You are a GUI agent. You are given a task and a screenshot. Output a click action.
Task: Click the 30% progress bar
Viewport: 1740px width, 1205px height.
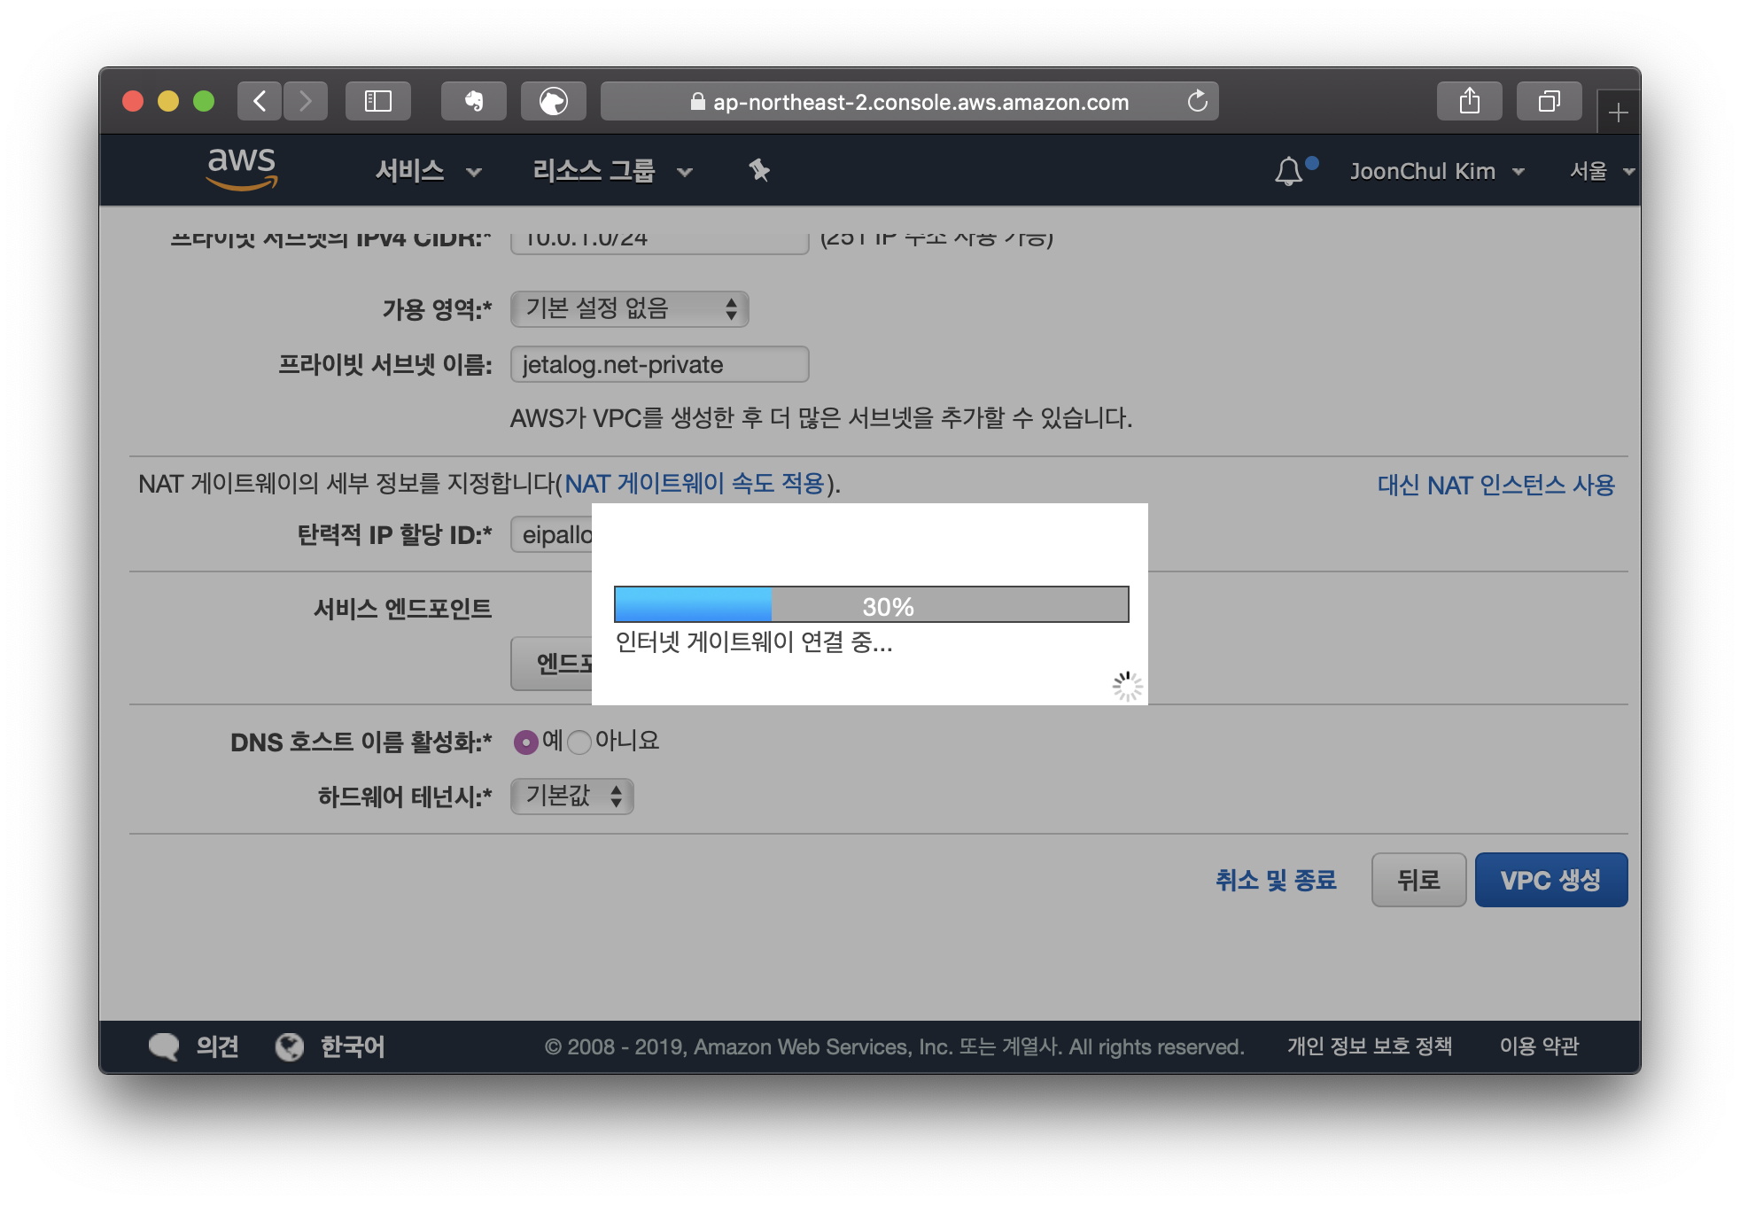coord(871,605)
